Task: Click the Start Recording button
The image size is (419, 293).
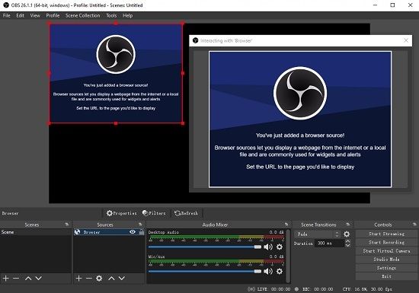Action: [x=386, y=242]
